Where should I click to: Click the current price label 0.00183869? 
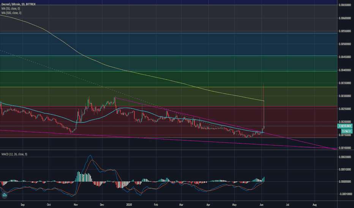[x=345, y=126]
